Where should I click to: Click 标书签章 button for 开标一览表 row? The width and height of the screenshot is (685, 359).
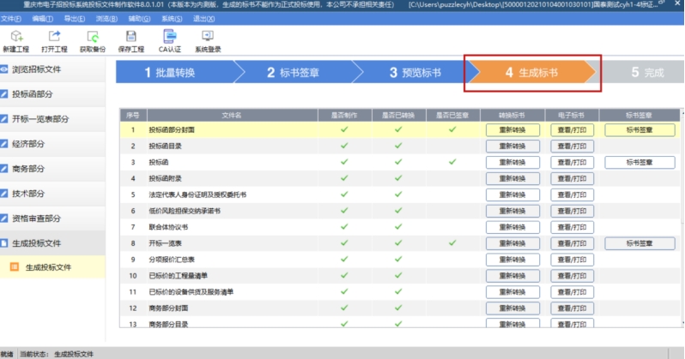(640, 244)
